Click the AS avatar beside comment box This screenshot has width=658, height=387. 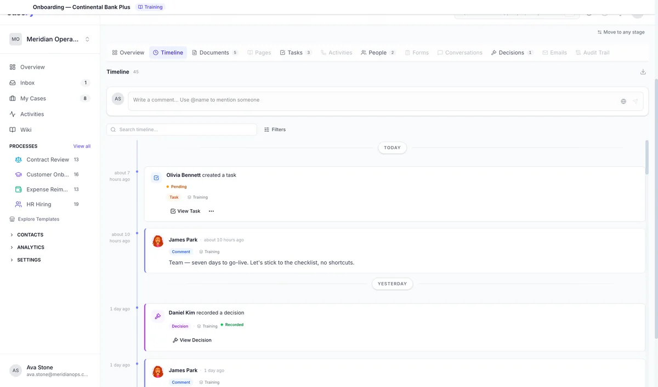point(118,99)
